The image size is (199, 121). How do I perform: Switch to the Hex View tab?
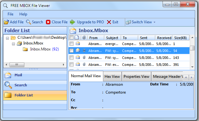tap(112, 77)
